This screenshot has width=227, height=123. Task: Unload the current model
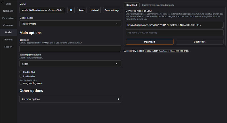[95, 10]
